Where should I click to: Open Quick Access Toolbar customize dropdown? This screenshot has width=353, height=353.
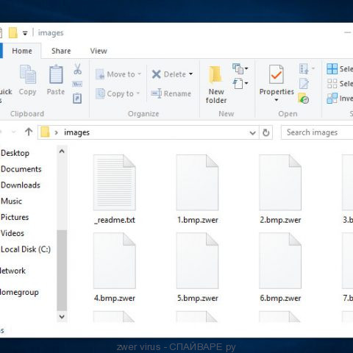25,33
